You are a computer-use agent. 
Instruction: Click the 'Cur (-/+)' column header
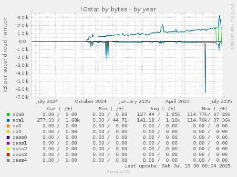[x=60, y=109]
